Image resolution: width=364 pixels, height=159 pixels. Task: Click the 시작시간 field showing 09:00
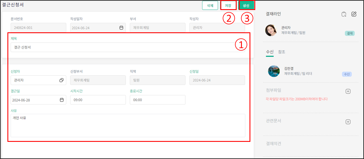98,100
